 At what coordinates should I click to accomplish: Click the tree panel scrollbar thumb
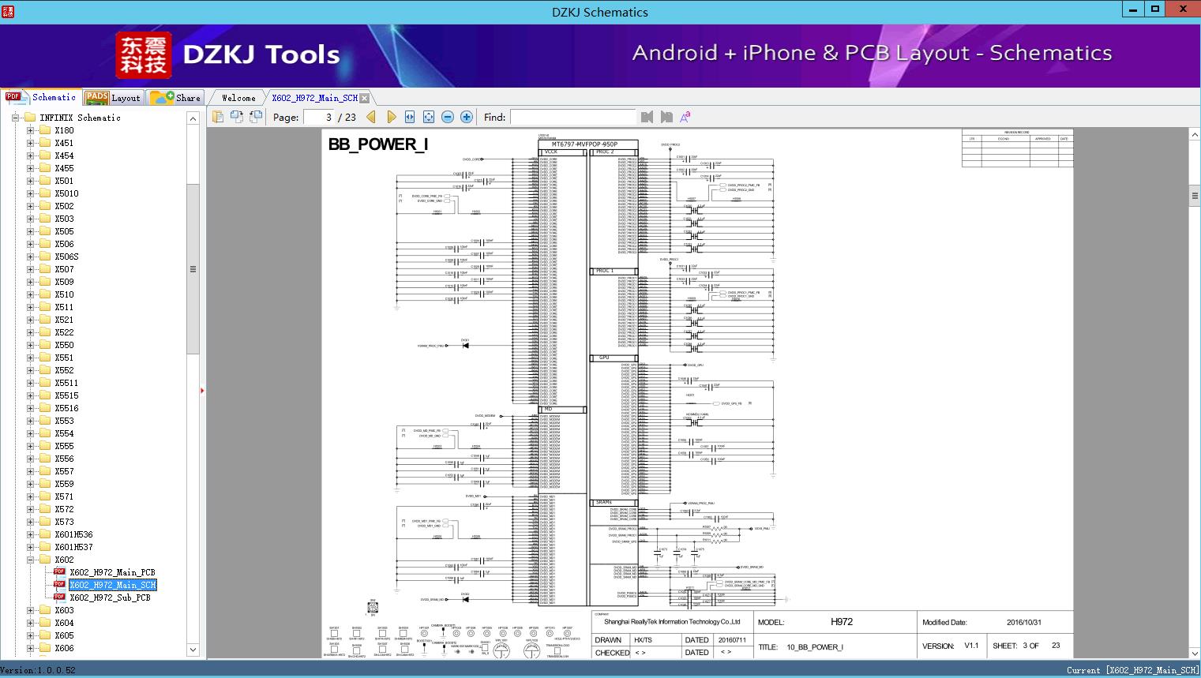coord(193,269)
